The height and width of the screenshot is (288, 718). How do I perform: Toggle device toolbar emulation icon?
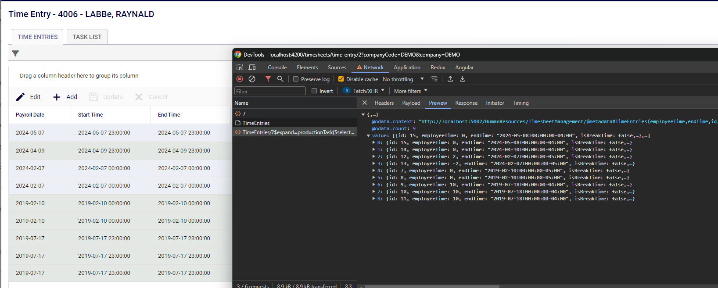[x=252, y=68]
